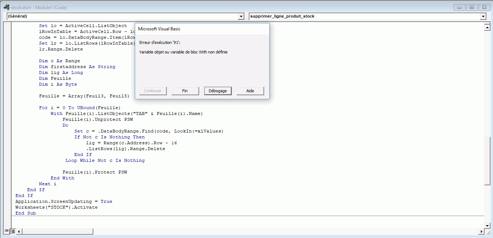Click "If Not c Is Nothing Then" line

(109, 137)
